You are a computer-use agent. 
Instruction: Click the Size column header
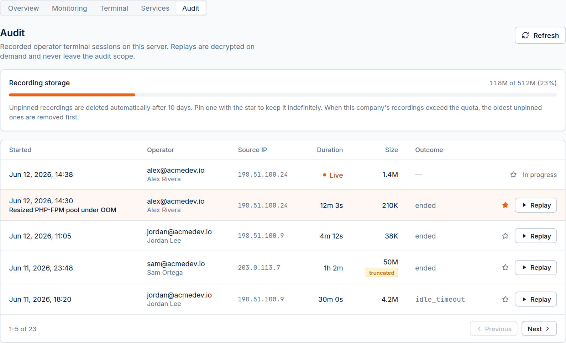[392, 150]
